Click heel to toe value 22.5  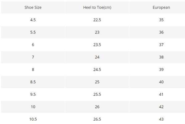coord(97,20)
